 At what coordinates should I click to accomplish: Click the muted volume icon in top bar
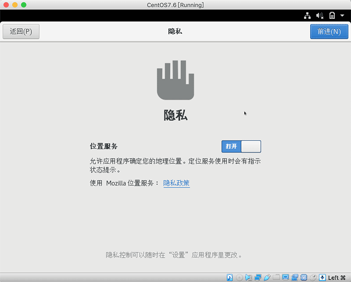pyautogui.click(x=319, y=15)
